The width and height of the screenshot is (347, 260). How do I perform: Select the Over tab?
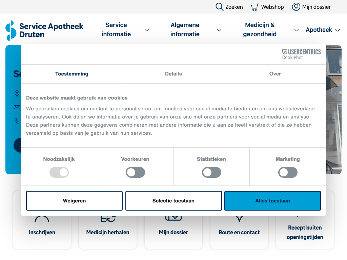pyautogui.click(x=275, y=74)
